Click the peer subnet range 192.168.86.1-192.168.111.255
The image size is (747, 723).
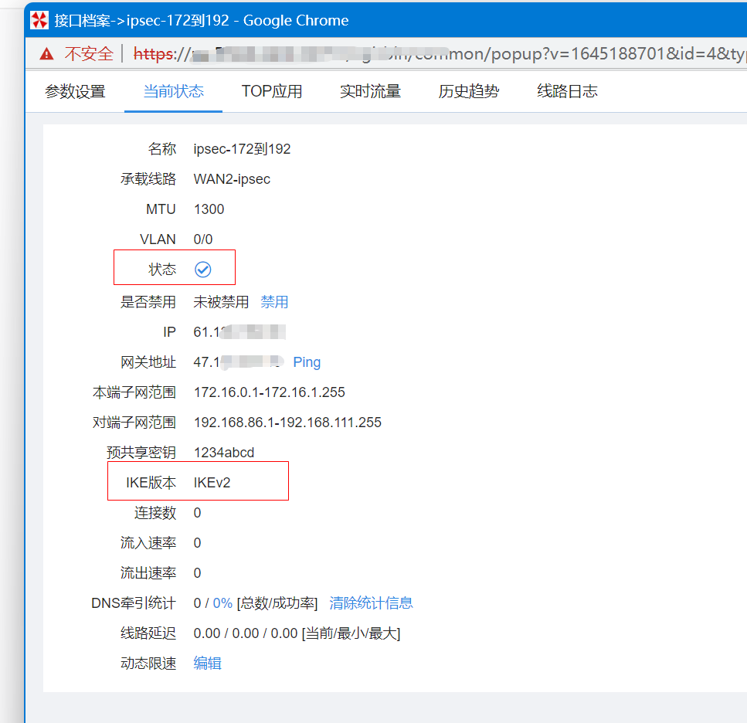tap(287, 423)
